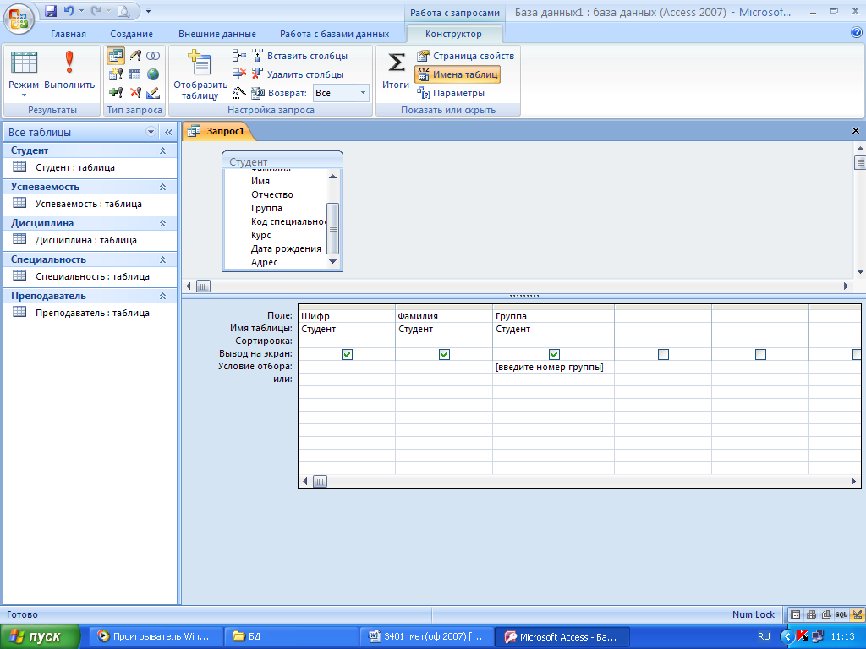The image size is (866, 649).
Task: Click the design view icon in status bar
Action: [x=858, y=614]
